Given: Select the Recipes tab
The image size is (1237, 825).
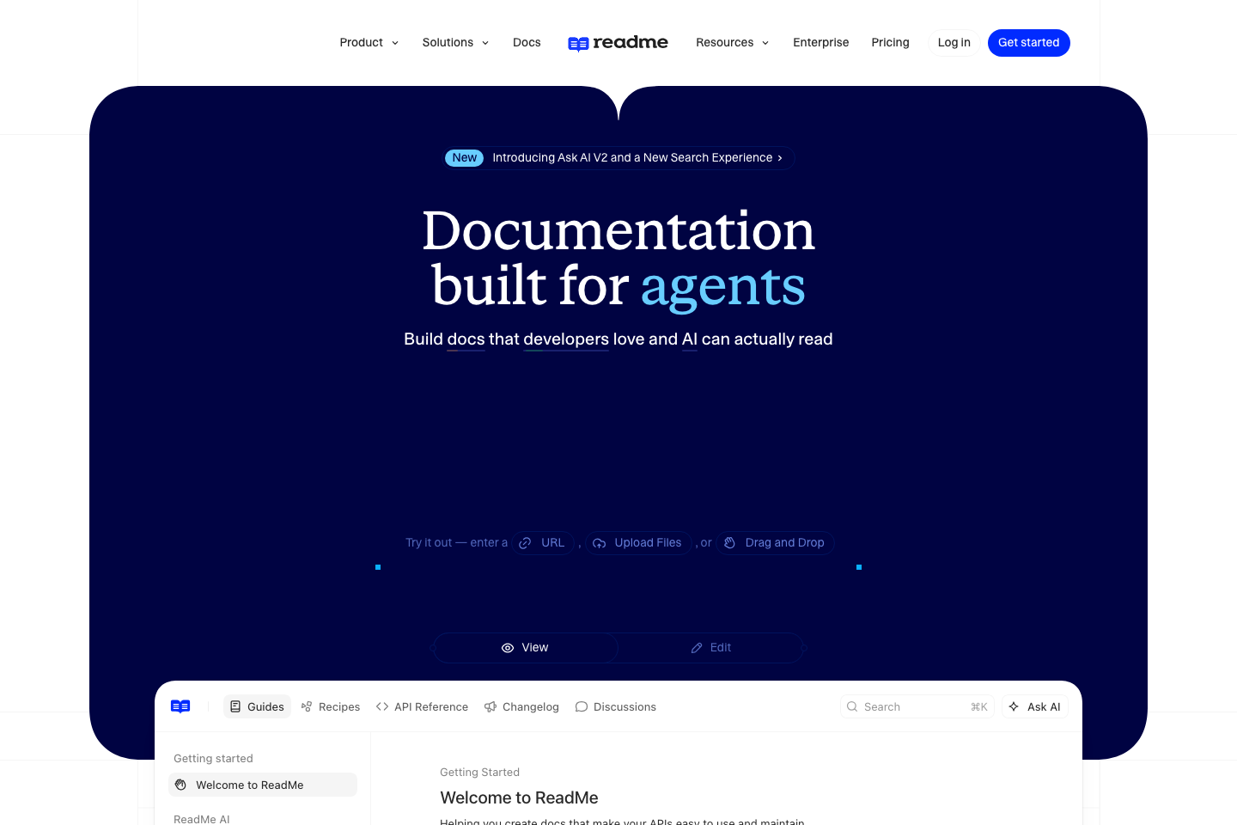Looking at the screenshot, I should 331,706.
